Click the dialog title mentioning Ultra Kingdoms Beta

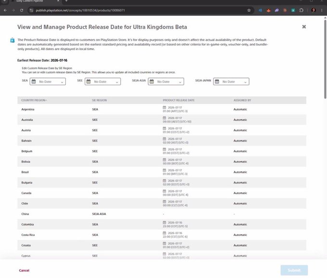click(x=102, y=27)
